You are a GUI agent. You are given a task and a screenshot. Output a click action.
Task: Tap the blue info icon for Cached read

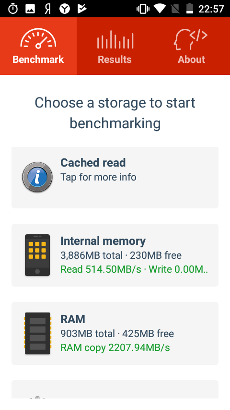[x=37, y=177]
